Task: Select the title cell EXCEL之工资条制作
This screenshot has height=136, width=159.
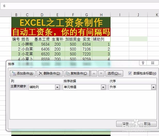Action: point(61,22)
